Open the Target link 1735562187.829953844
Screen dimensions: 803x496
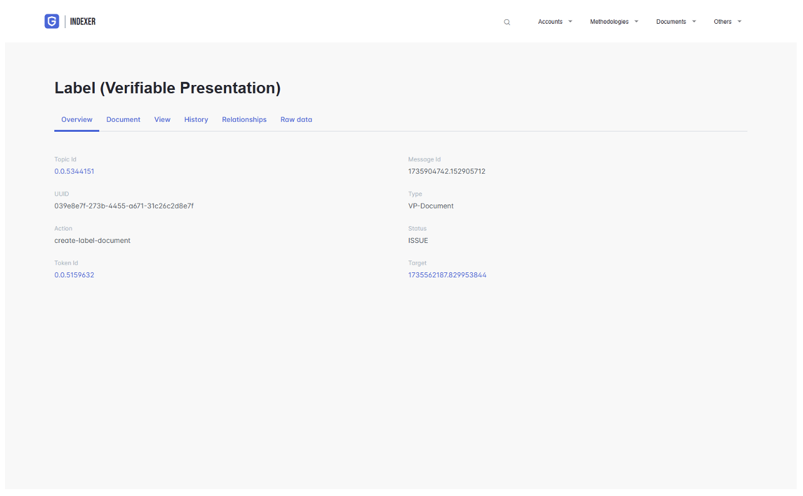coord(447,275)
